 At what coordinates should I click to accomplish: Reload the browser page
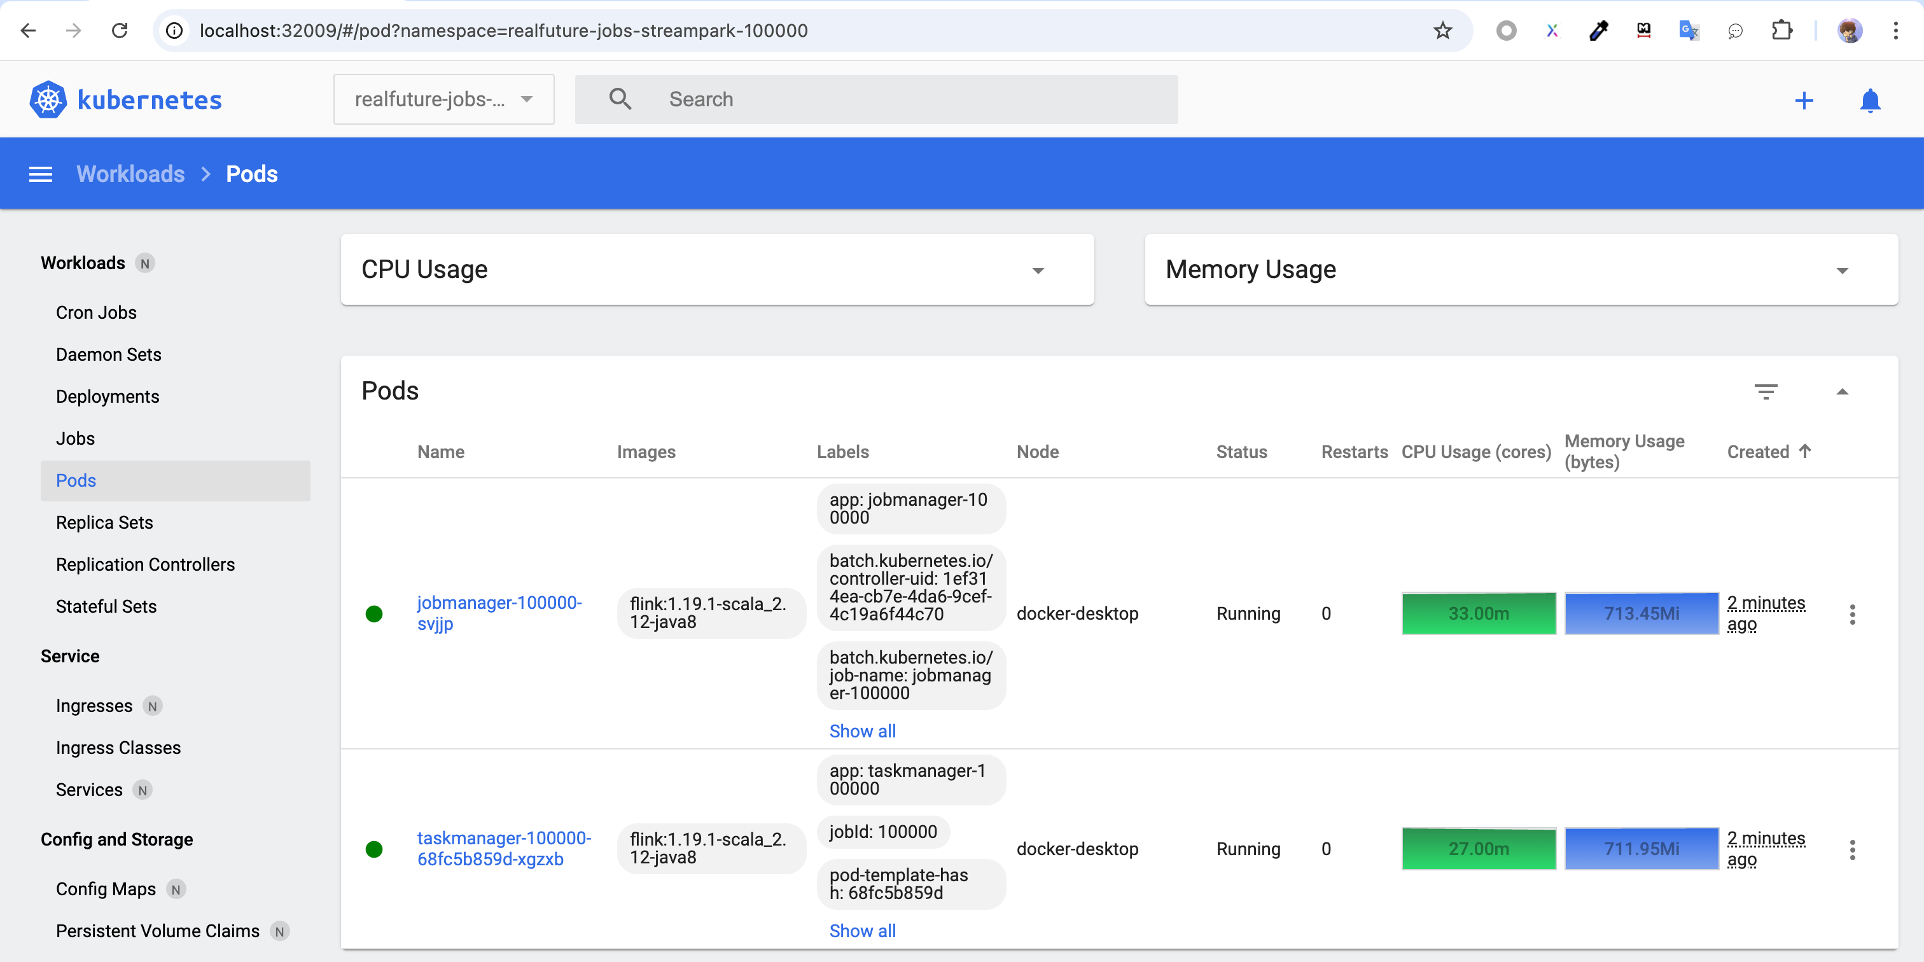[x=120, y=31]
